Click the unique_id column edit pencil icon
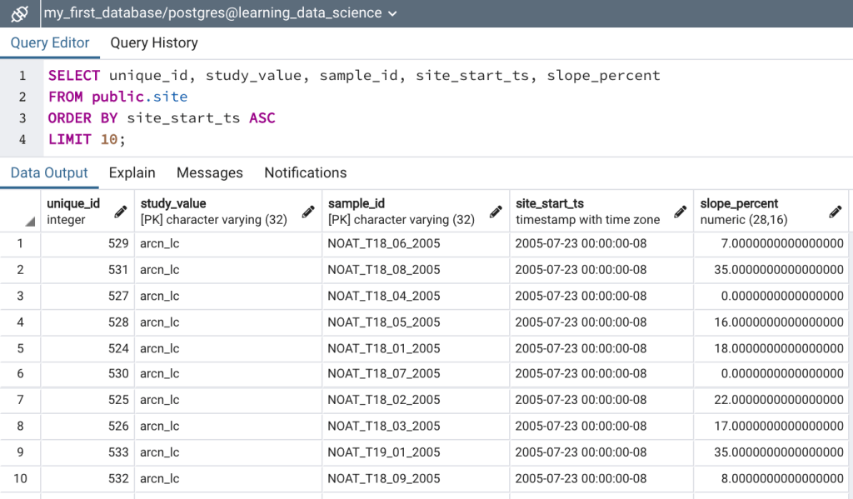The height and width of the screenshot is (499, 853). pyautogui.click(x=121, y=212)
